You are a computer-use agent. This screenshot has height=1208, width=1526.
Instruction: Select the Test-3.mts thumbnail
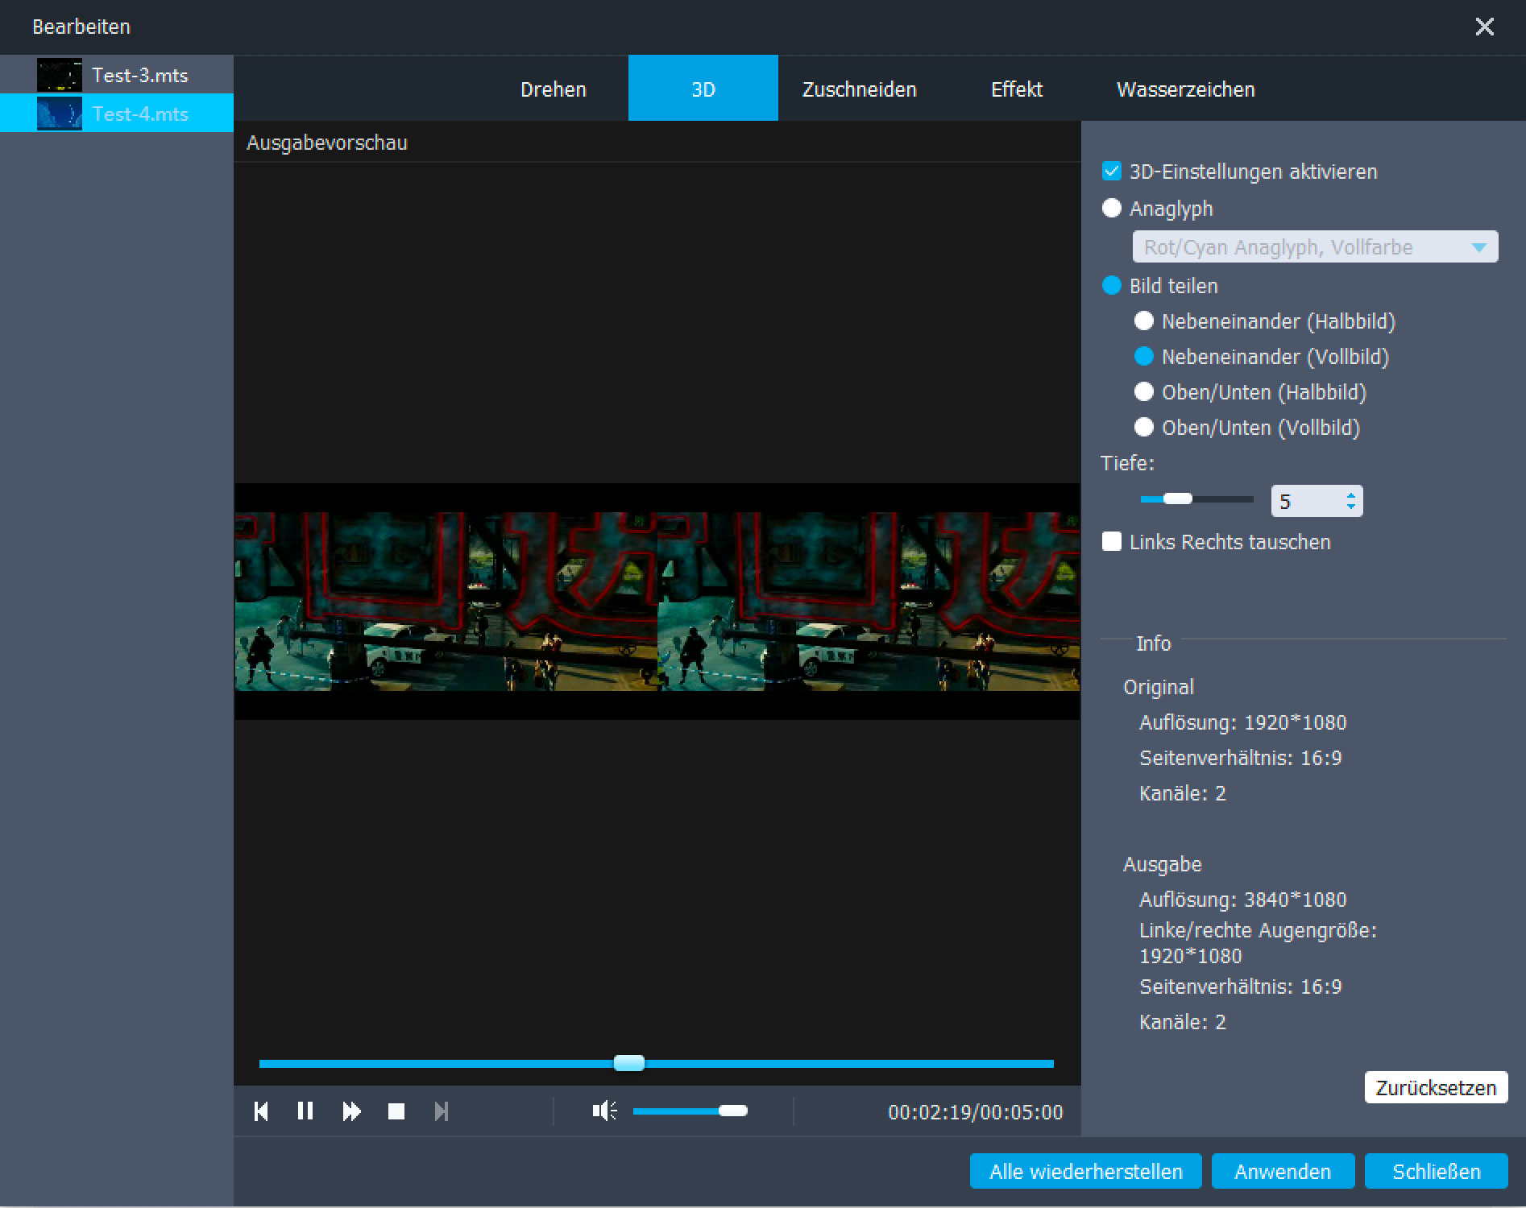point(60,75)
